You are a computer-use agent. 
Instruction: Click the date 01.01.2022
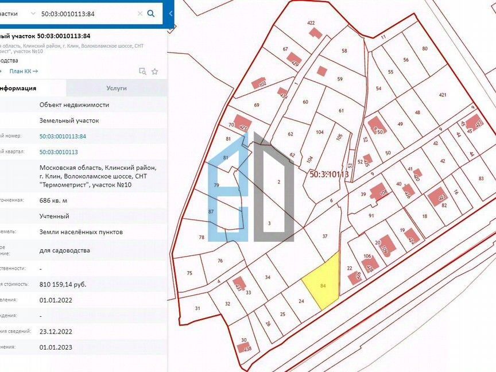pos(56,300)
